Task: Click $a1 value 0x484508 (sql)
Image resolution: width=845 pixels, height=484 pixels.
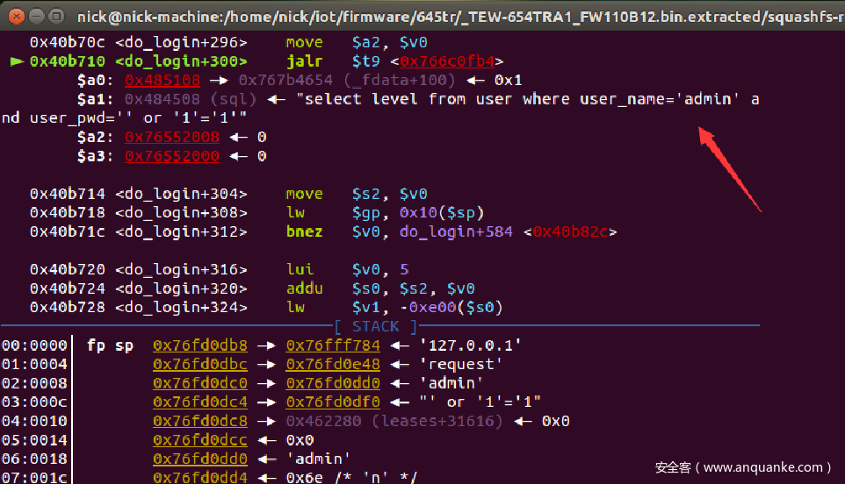Action: coord(191,99)
